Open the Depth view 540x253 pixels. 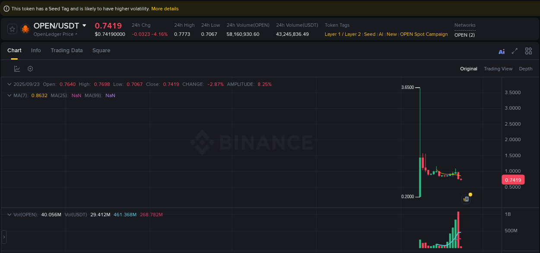pyautogui.click(x=526, y=68)
